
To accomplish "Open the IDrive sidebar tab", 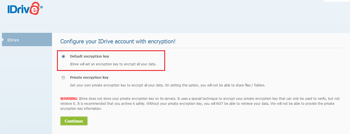I will 27,40.
